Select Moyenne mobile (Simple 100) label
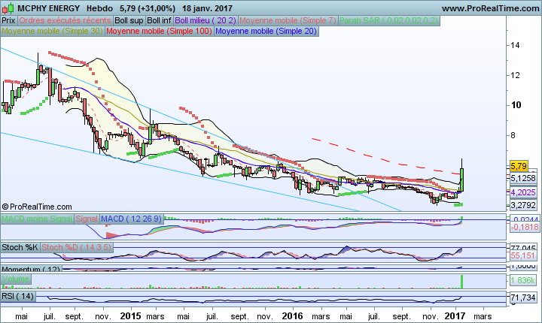This screenshot has height=323, width=542. (159, 31)
